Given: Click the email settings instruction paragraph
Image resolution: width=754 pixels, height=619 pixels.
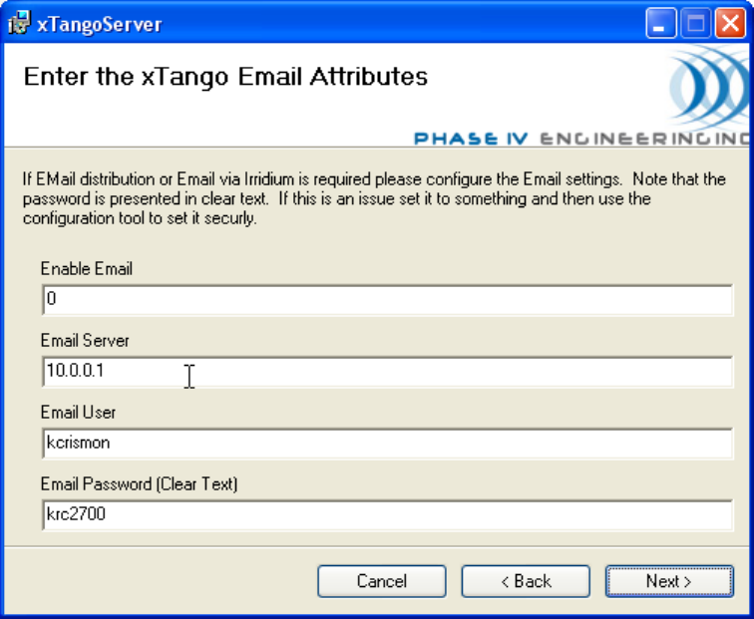Looking at the screenshot, I should [x=374, y=198].
